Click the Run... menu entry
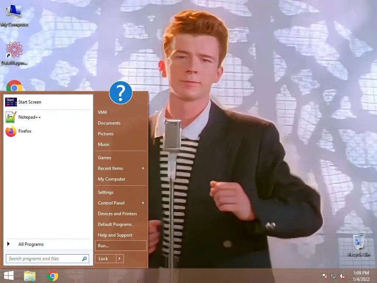This screenshot has height=283, width=377. pos(121,246)
